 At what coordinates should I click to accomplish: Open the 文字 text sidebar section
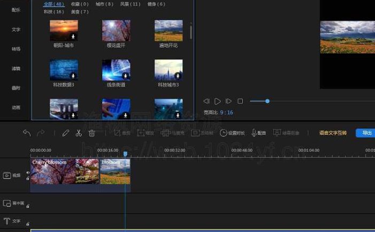[16, 29]
